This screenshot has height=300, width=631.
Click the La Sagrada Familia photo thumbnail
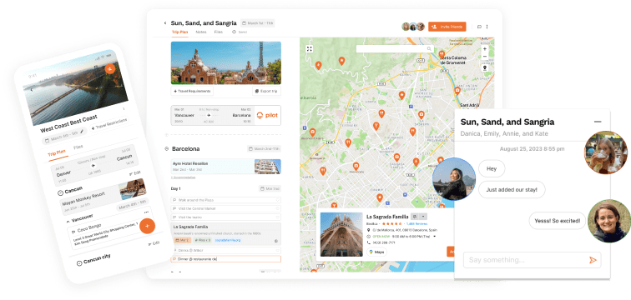341,234
